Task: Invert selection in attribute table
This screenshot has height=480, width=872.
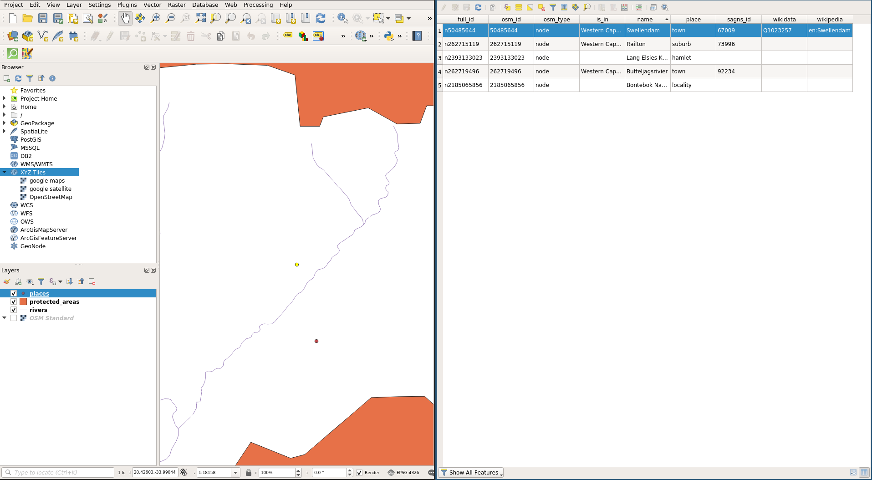Action: pyautogui.click(x=530, y=7)
